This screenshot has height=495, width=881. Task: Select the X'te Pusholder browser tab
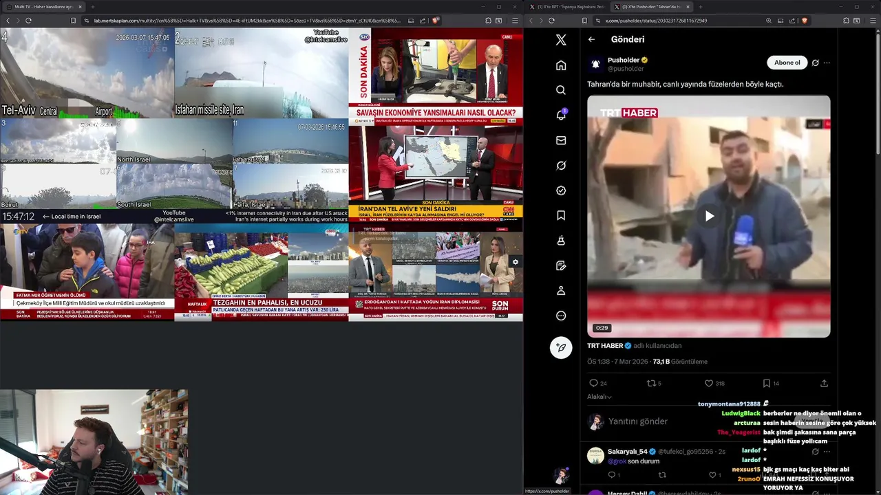point(653,7)
